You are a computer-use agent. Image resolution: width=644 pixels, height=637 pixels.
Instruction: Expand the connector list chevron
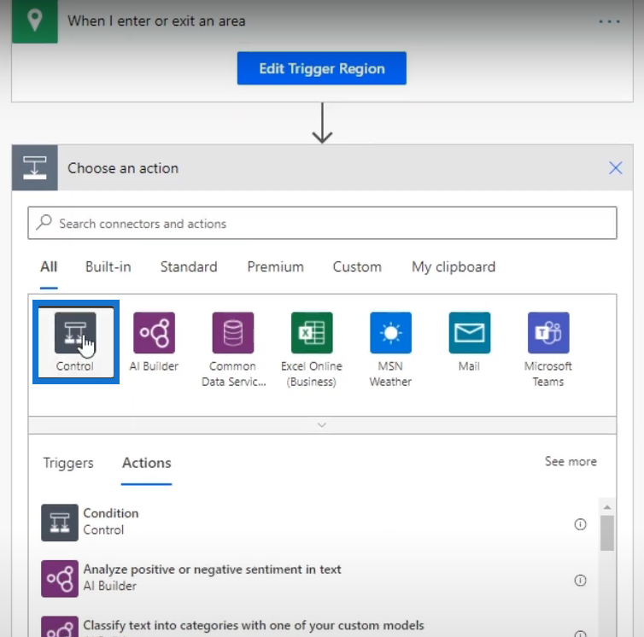(322, 425)
